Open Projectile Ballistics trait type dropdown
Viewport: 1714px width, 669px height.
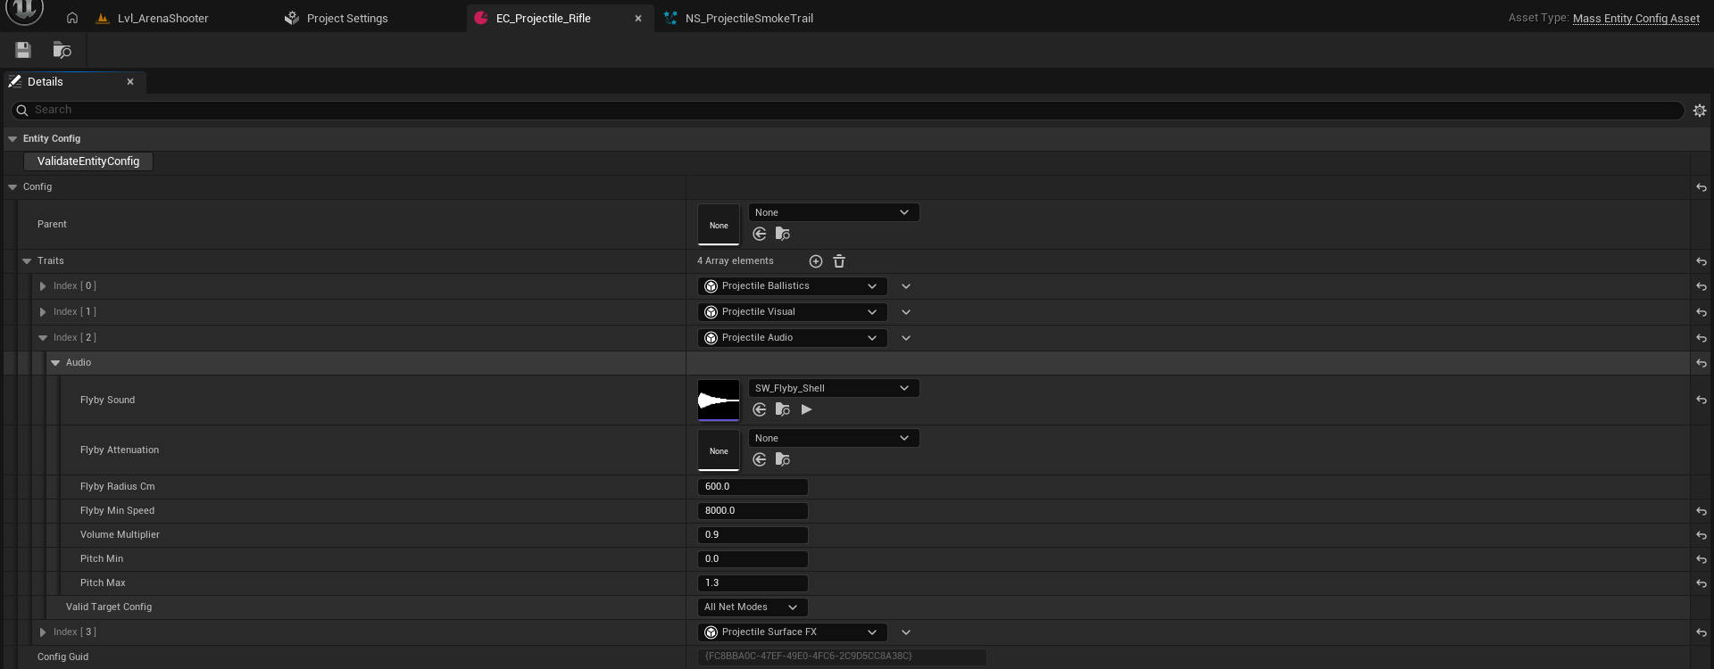pyautogui.click(x=793, y=286)
